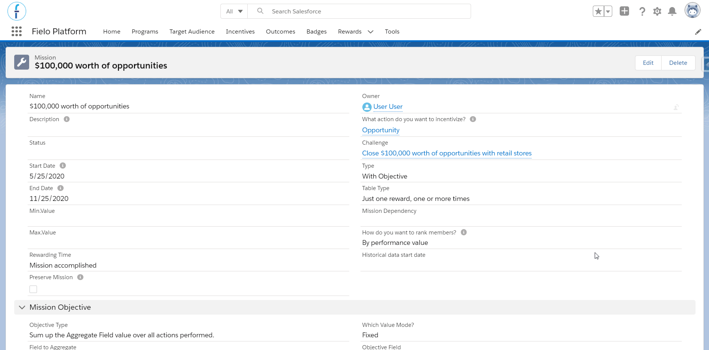
Task: Click the Fielo logo icon
Action: coord(17,11)
